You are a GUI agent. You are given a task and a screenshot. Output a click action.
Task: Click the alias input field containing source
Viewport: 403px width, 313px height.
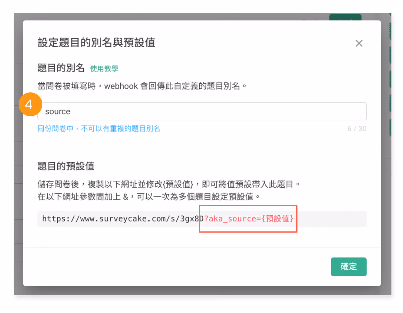pyautogui.click(x=202, y=111)
